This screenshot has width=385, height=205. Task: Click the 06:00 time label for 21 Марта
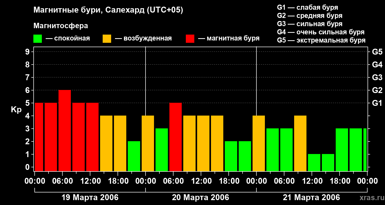pyautogui.click(x=284, y=181)
